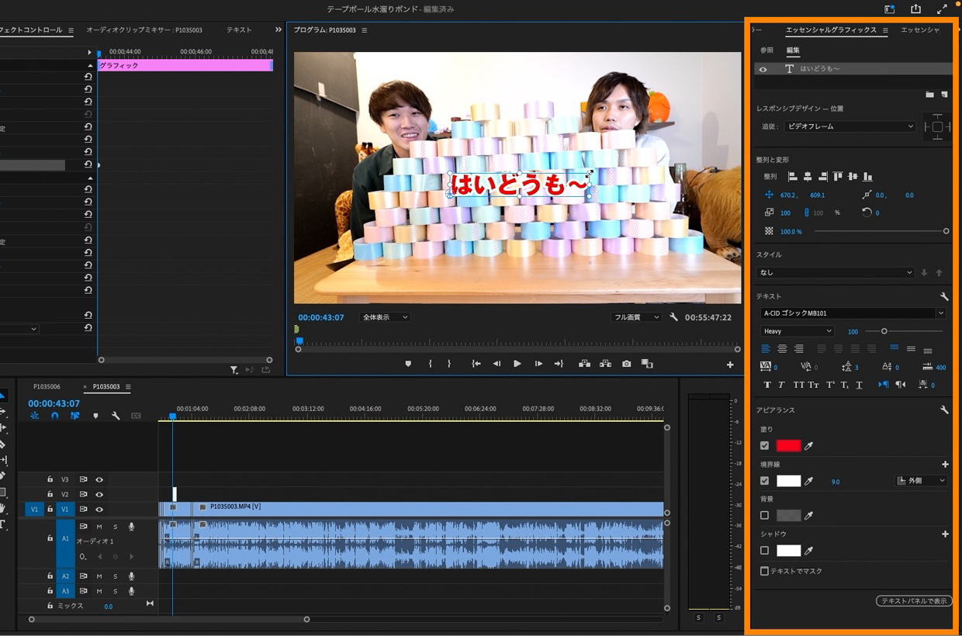Image resolution: width=962 pixels, height=636 pixels.
Task: Toggle timeline snap magnet icon
Action: coord(54,416)
